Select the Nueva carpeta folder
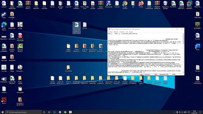 pyautogui.click(x=20, y=80)
